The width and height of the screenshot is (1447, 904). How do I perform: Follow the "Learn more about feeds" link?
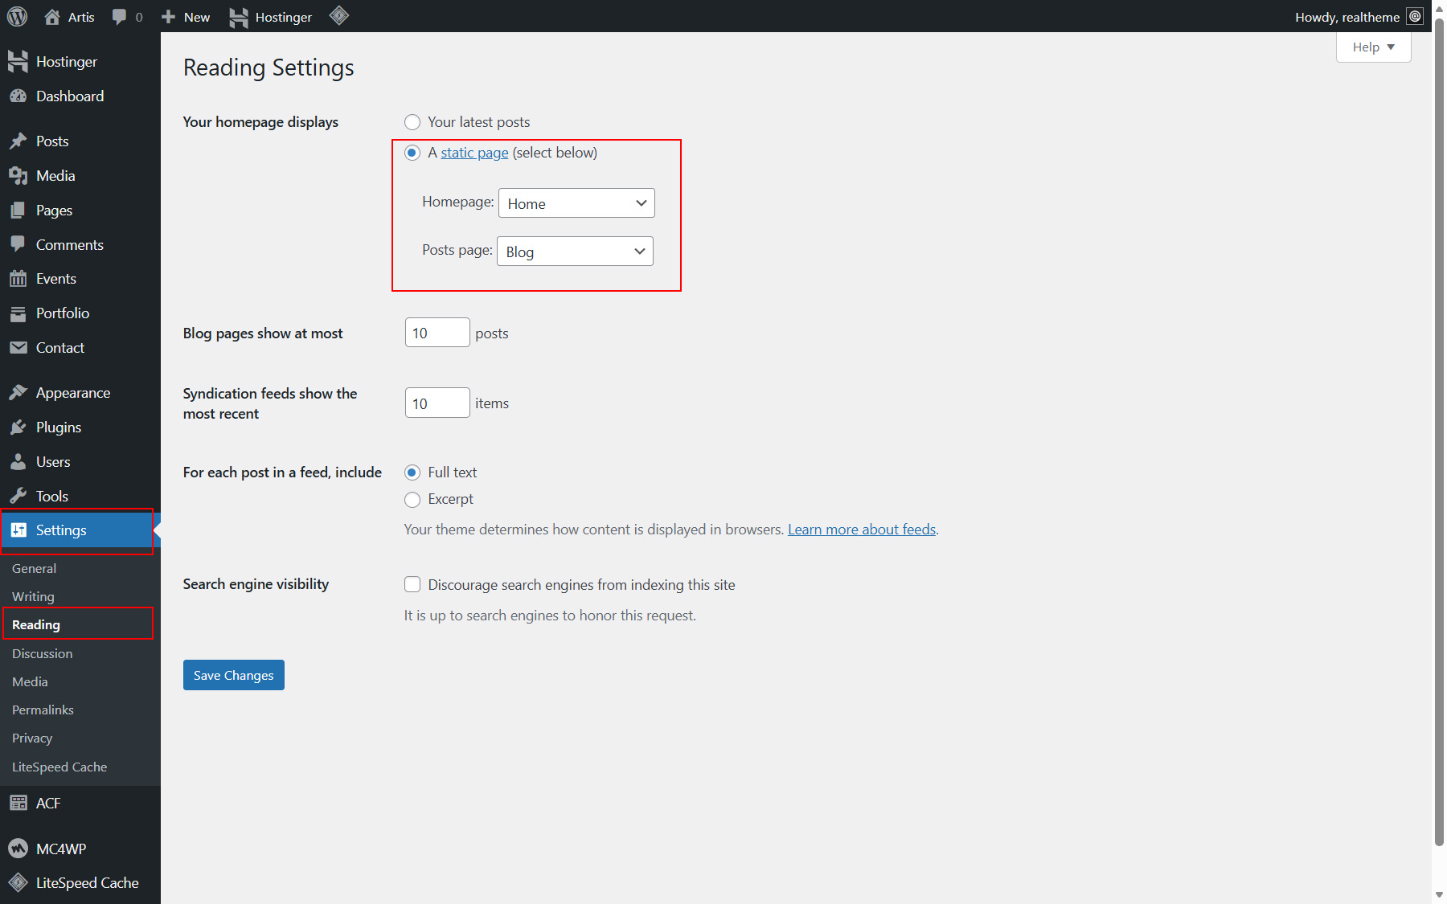click(861, 530)
